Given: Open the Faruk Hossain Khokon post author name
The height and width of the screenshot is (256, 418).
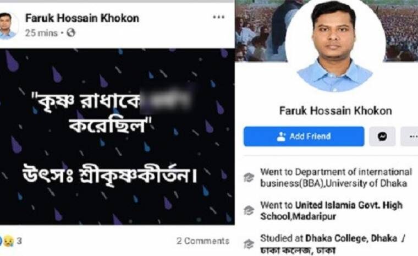Looking at the screenshot, I should click(x=82, y=18).
